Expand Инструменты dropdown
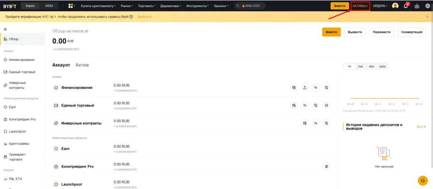This screenshot has height=189, width=433. 197,6
